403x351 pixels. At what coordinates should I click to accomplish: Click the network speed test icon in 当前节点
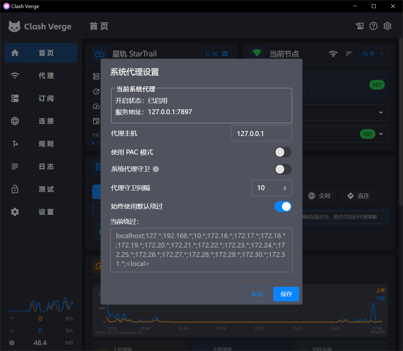(x=333, y=54)
